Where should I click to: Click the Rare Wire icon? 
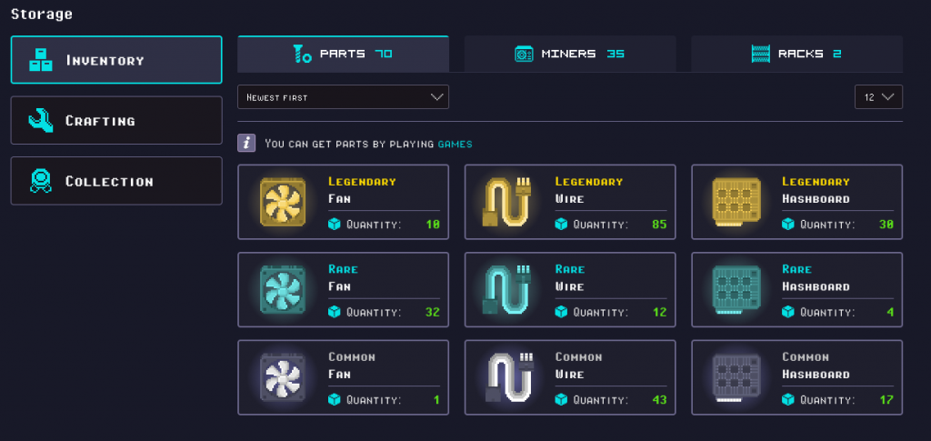507,290
